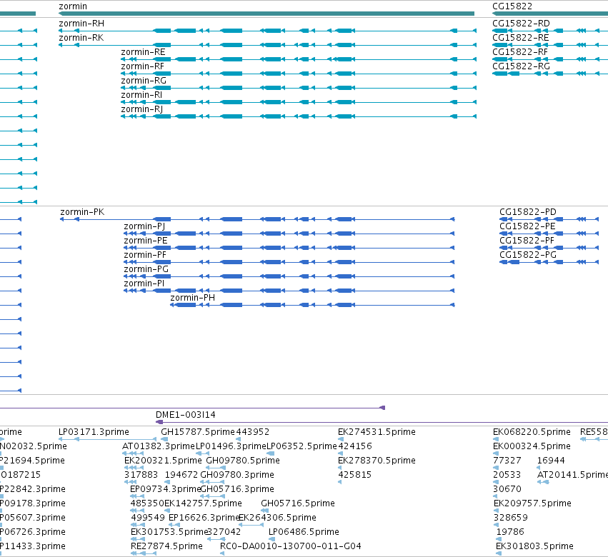Screen dimensions: 608x557
Task: Click the zormin-RK transcript label
Action: (x=81, y=38)
